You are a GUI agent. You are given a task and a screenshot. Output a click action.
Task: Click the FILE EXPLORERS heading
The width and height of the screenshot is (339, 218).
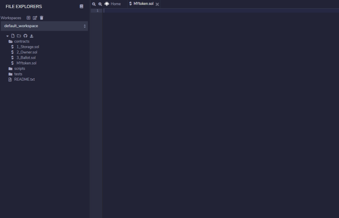(x=24, y=7)
